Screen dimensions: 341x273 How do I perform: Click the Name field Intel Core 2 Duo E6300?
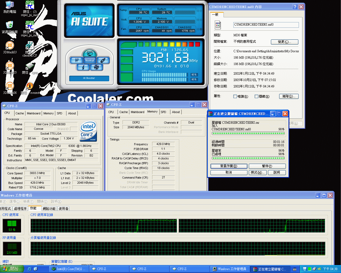pyautogui.click(x=51, y=124)
